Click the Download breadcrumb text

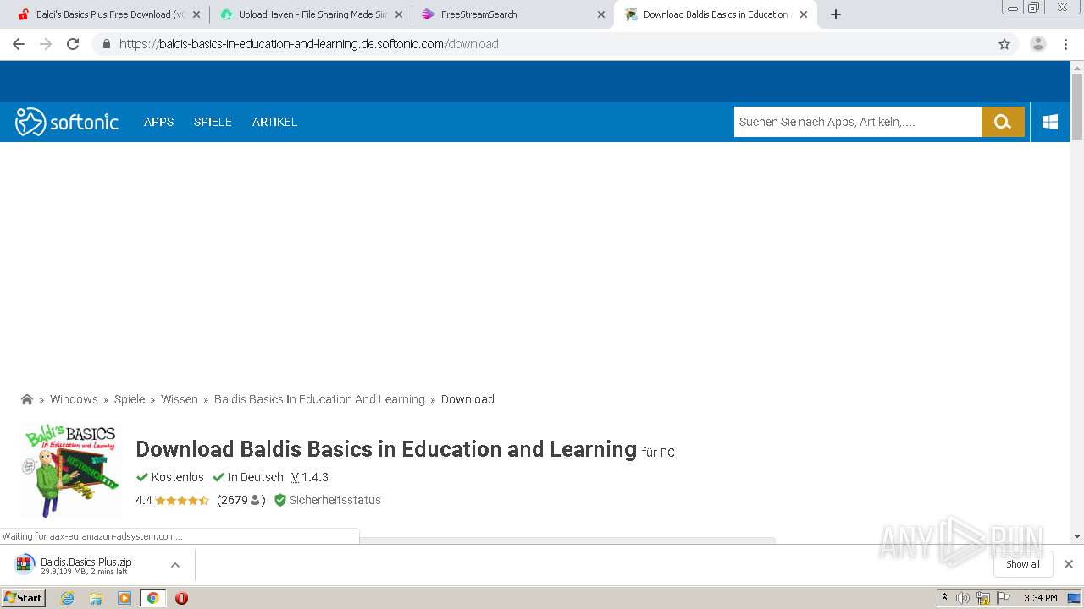(x=467, y=399)
